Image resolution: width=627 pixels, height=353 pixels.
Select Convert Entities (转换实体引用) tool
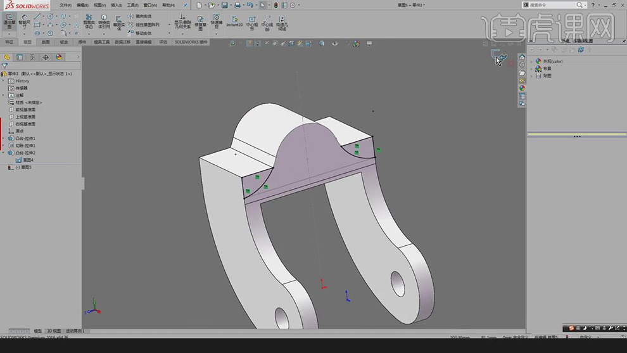coord(104,22)
